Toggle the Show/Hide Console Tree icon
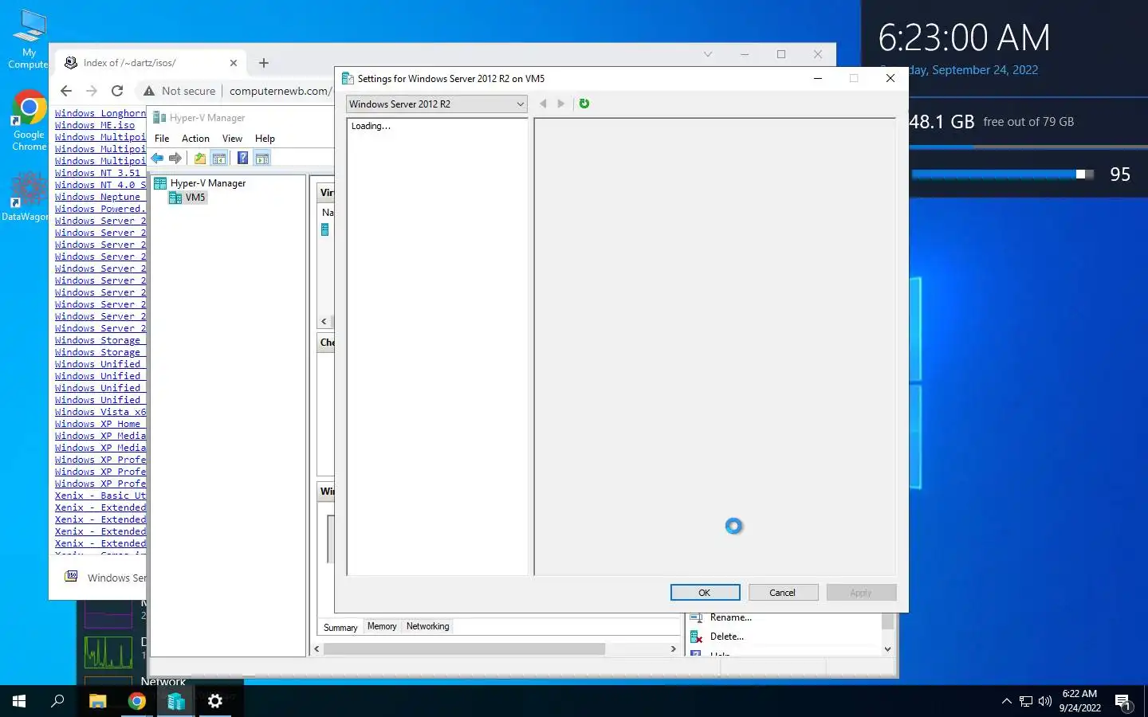Image resolution: width=1148 pixels, height=717 pixels. pos(219,159)
